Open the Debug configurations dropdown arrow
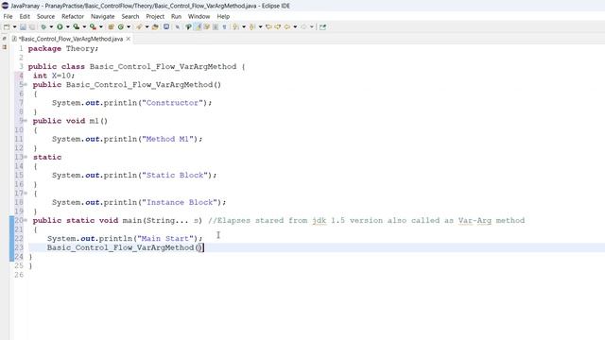Screen dimensions: 605x340 (51, 27)
